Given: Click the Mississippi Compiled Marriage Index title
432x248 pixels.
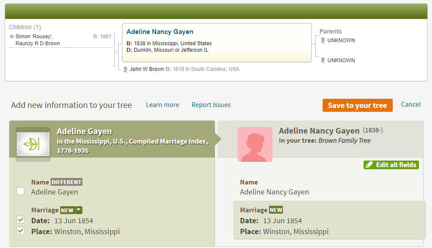Looking at the screenshot, I should [x=132, y=146].
